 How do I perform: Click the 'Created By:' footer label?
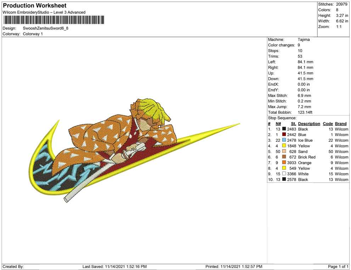[x=13, y=266]
